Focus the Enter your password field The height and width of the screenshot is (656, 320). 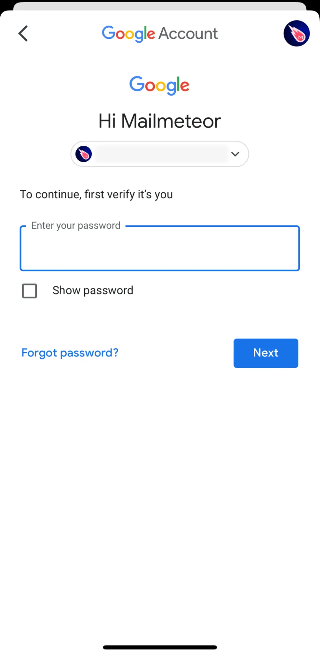click(x=160, y=248)
